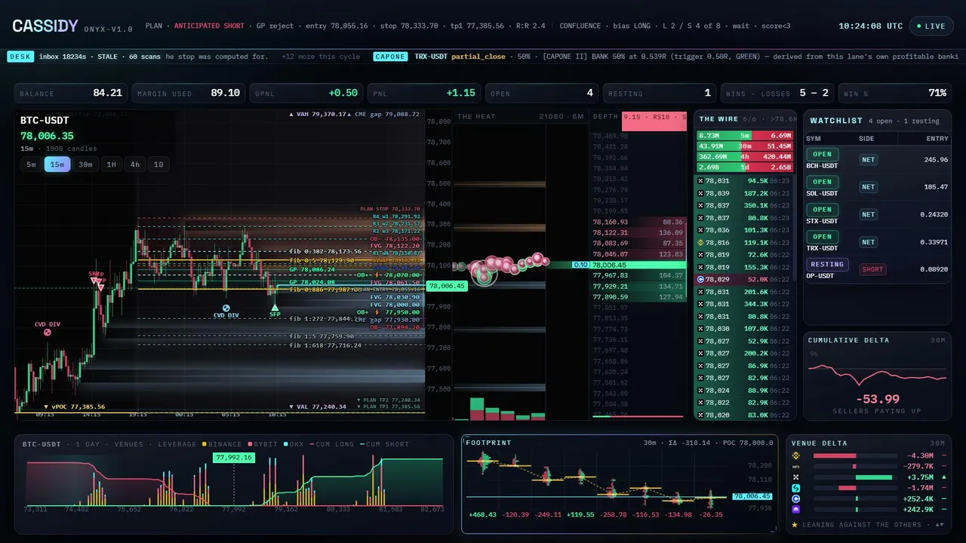
Task: Select the 15m timeframe button
Action: pos(57,164)
